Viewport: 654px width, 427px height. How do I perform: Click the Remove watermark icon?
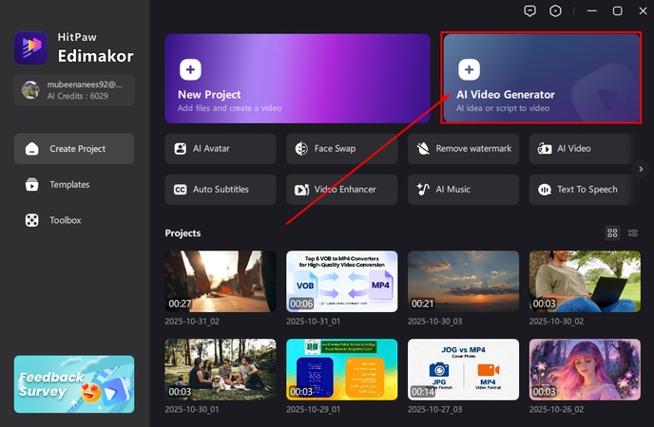(423, 149)
